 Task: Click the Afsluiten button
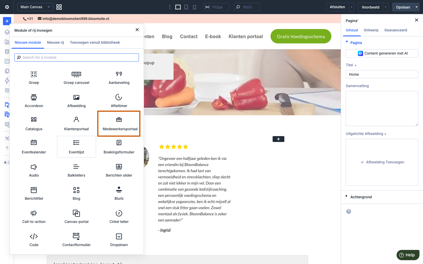coord(338,7)
